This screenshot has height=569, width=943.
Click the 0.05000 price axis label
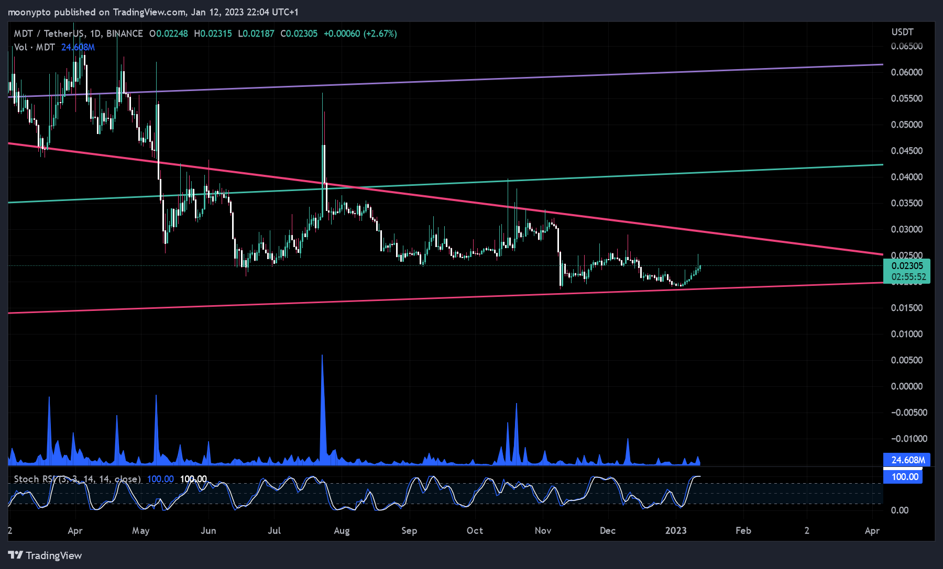[x=907, y=125]
